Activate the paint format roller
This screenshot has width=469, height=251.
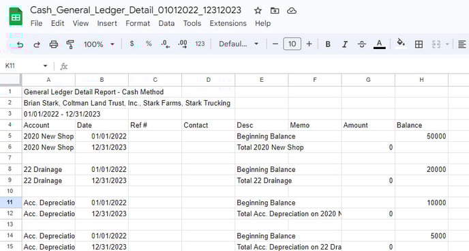[70, 44]
